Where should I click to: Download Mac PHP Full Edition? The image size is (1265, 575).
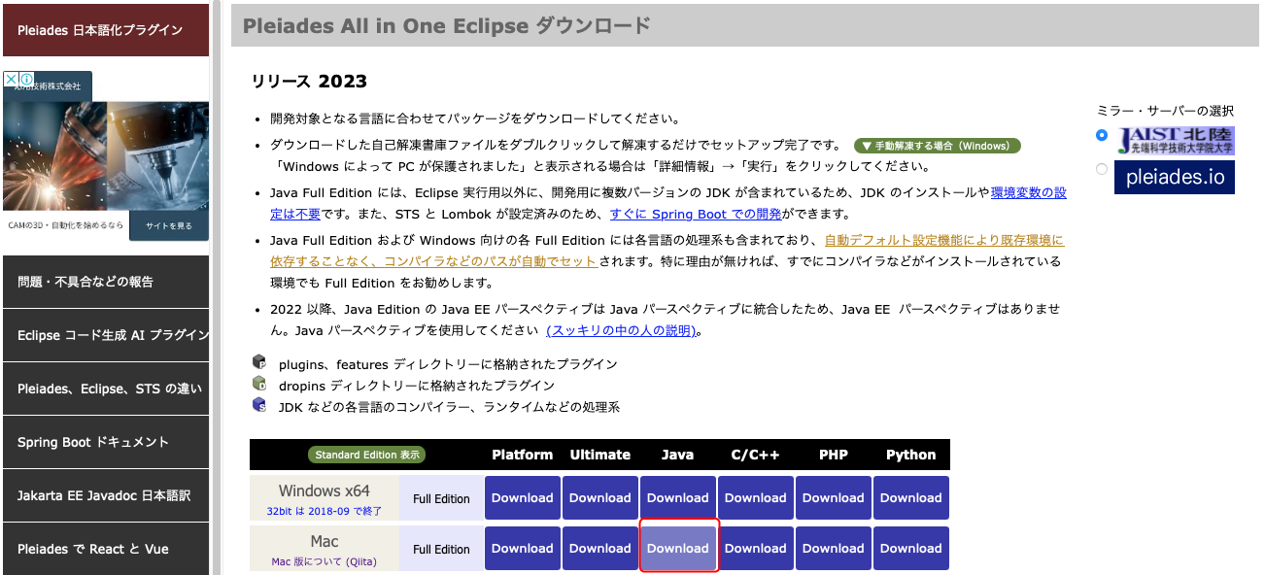click(834, 549)
